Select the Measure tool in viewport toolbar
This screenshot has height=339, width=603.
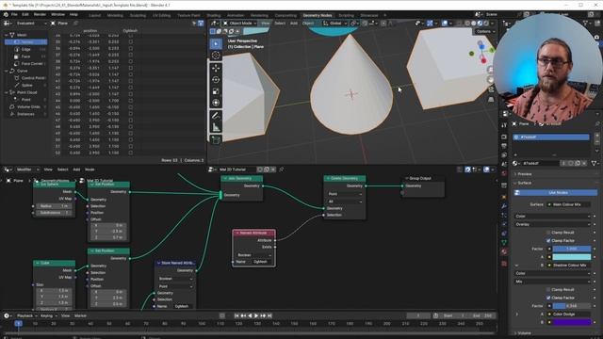point(216,127)
